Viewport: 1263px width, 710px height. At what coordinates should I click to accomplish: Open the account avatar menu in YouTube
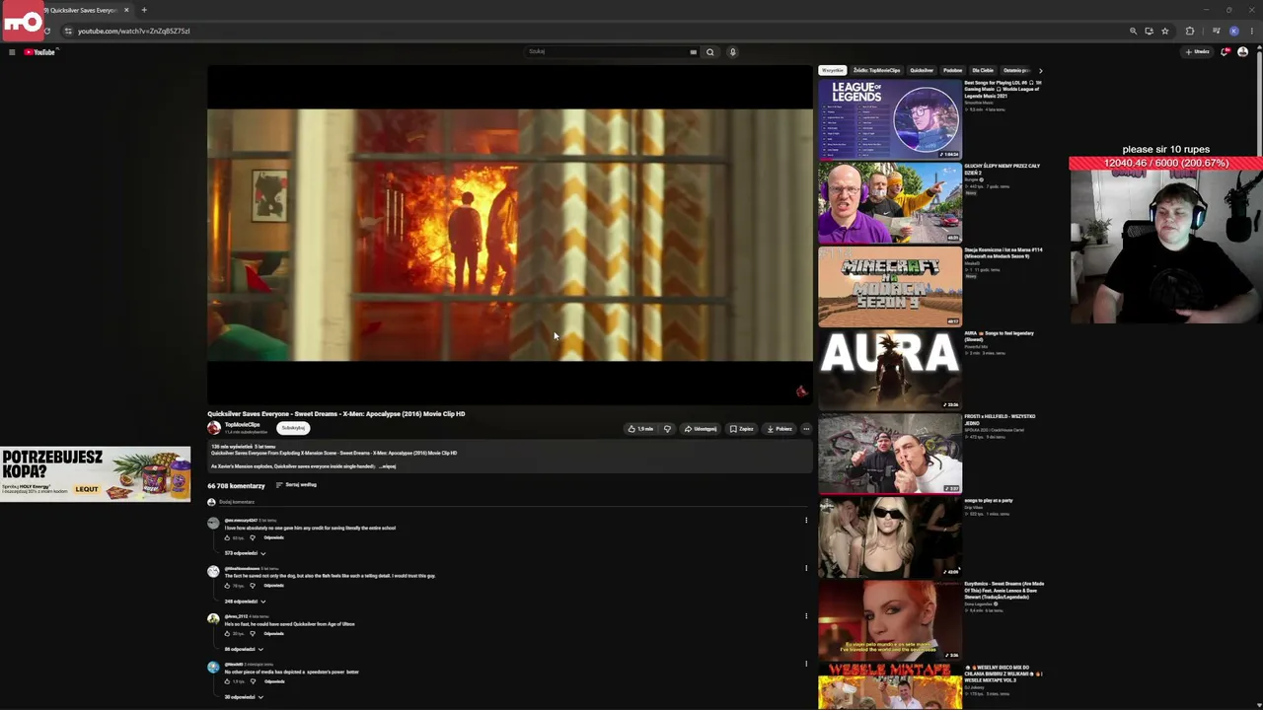click(1242, 52)
